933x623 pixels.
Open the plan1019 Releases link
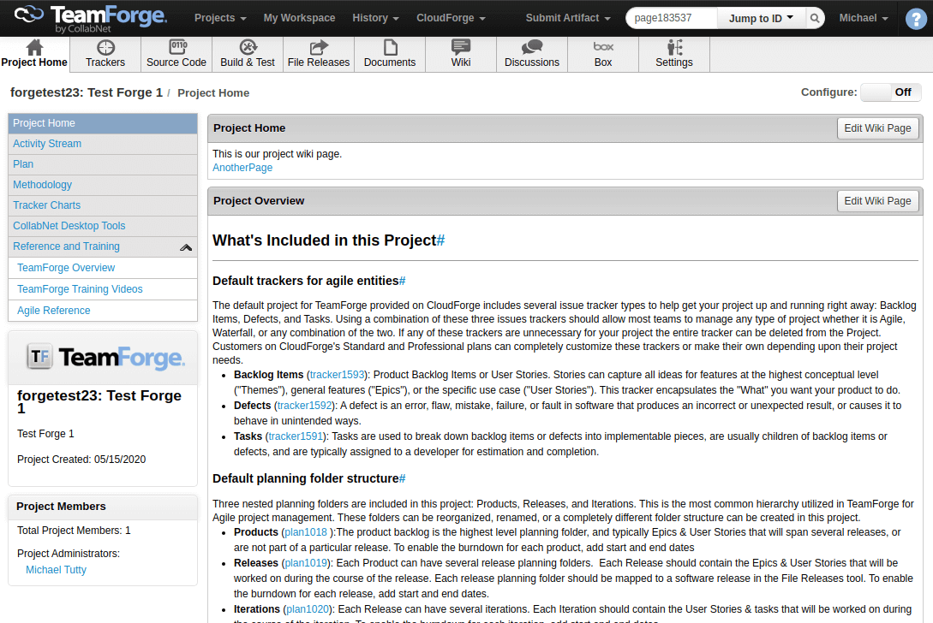306,564
